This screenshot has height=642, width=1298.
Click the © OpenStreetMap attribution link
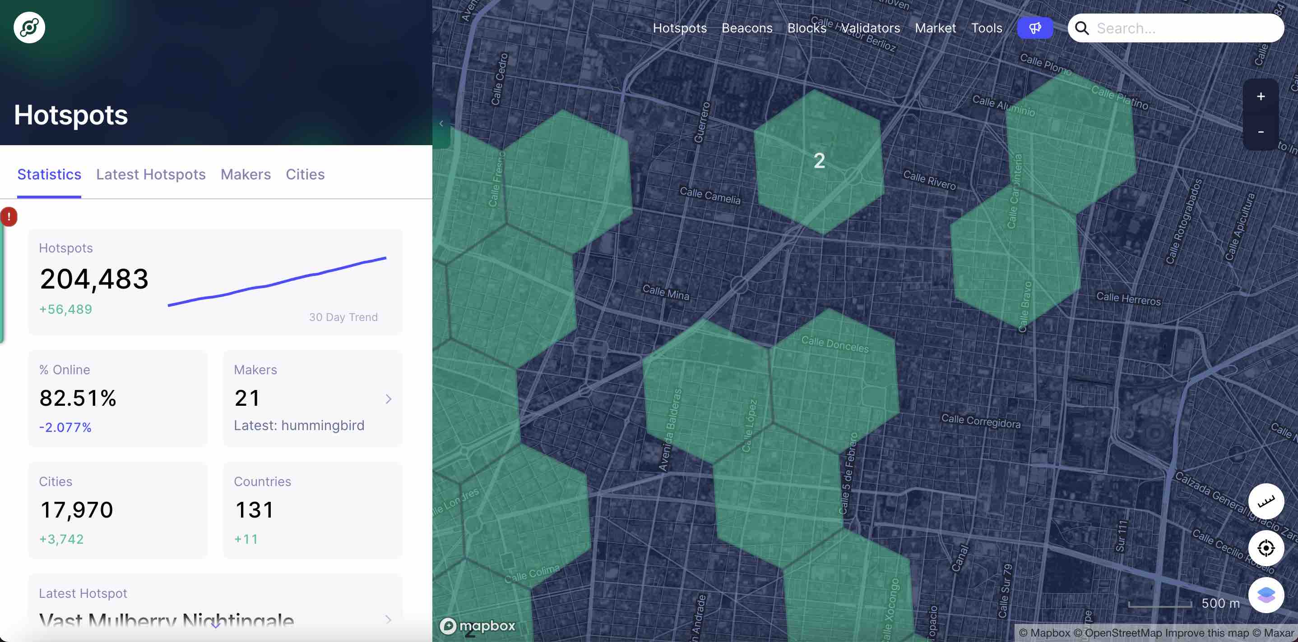coord(1118,633)
